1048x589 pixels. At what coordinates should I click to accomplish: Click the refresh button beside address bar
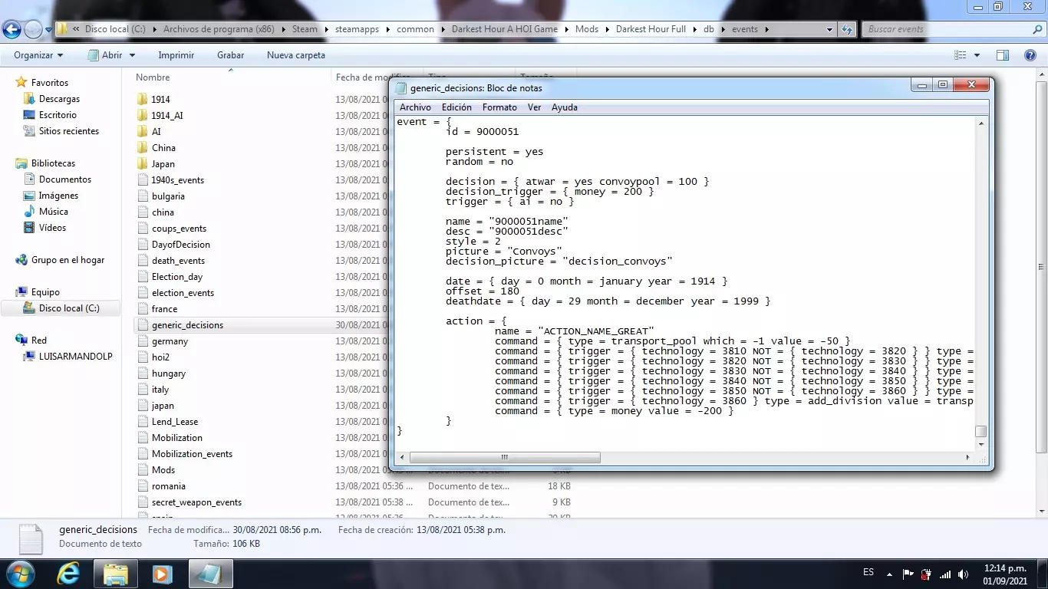pos(847,30)
